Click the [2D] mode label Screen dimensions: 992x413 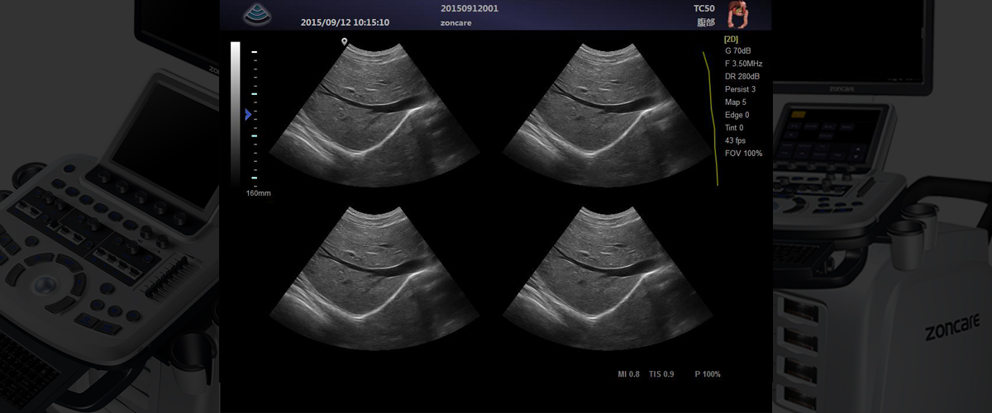(x=731, y=38)
